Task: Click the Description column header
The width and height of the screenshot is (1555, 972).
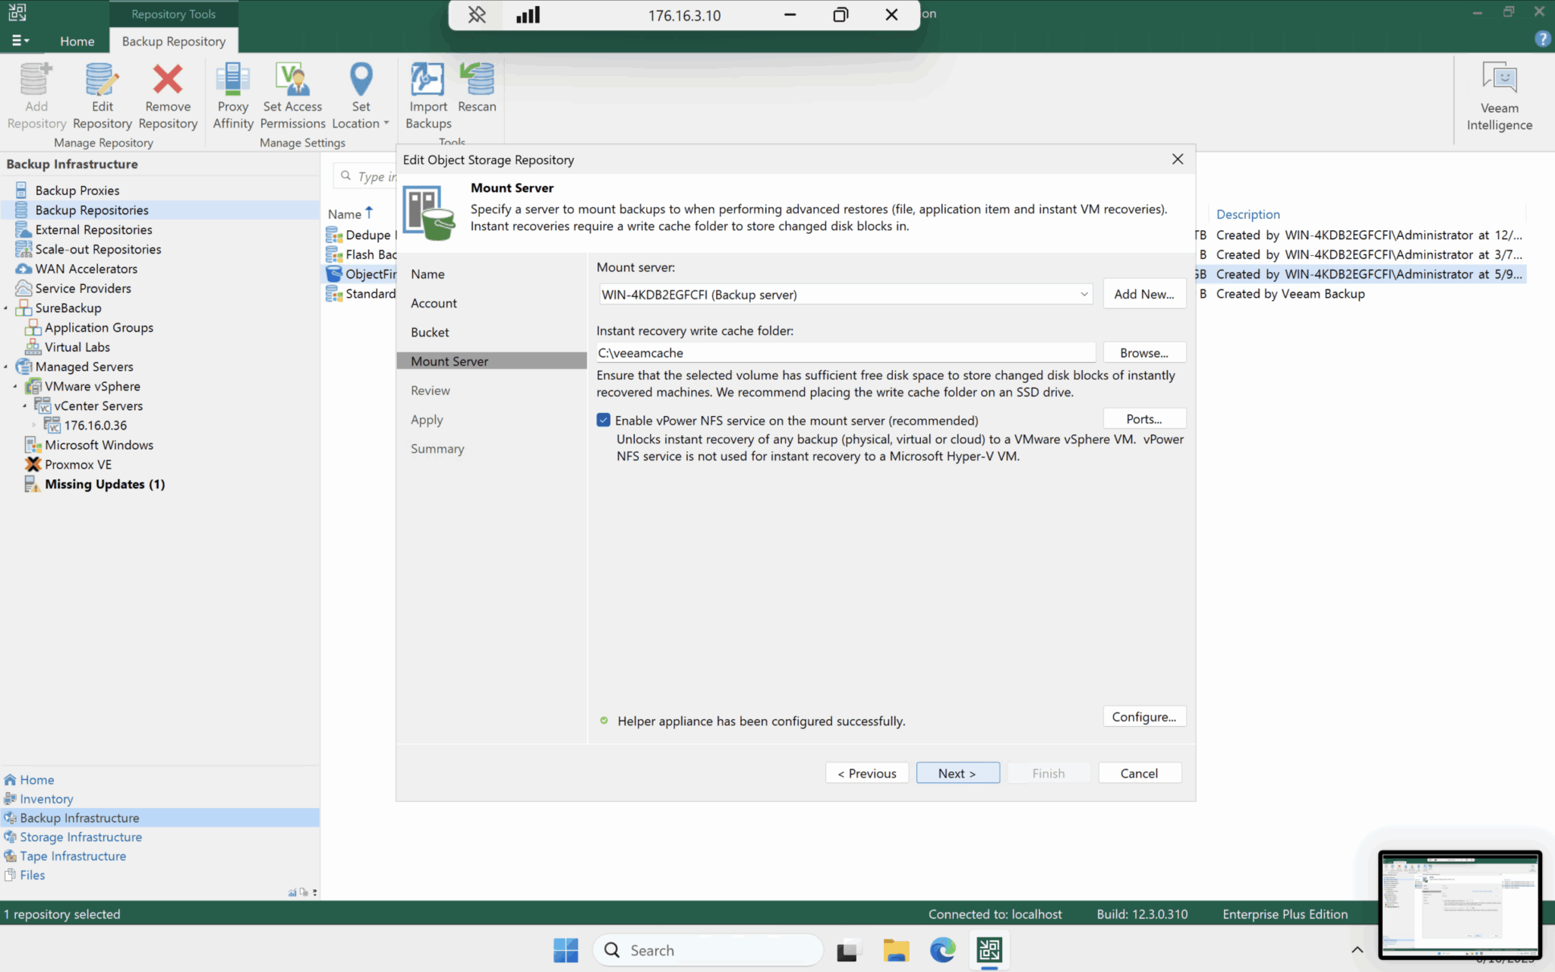Action: click(x=1247, y=214)
